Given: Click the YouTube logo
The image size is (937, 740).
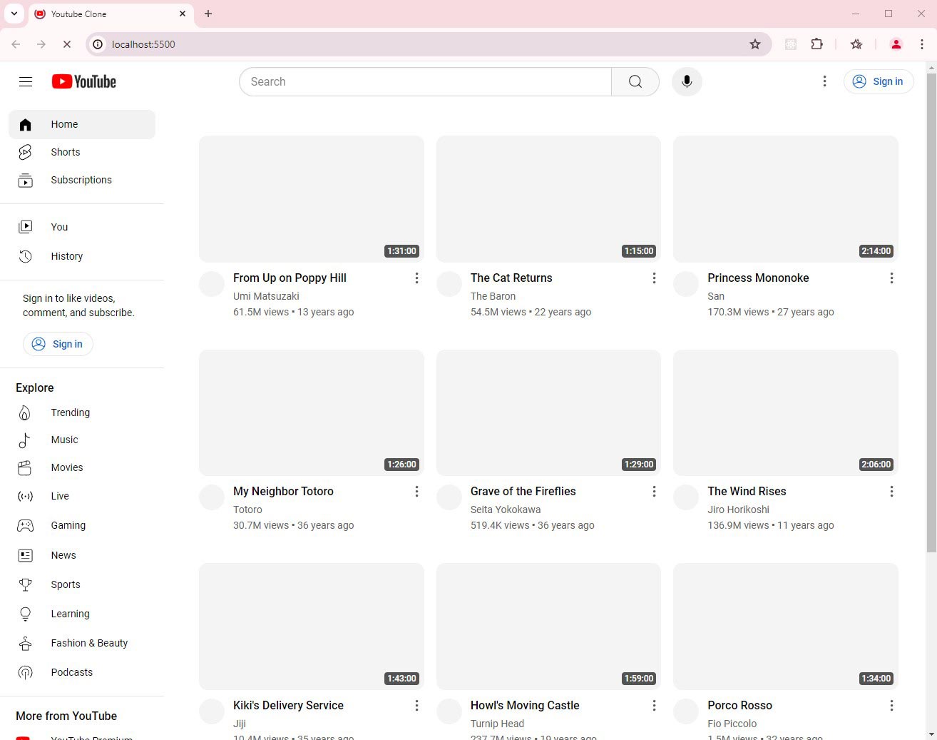Looking at the screenshot, I should (83, 81).
